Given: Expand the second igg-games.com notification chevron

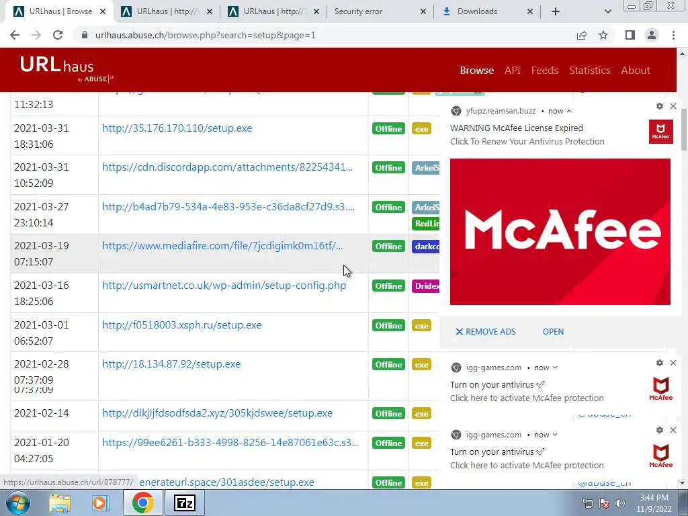Looking at the screenshot, I should coord(555,435).
